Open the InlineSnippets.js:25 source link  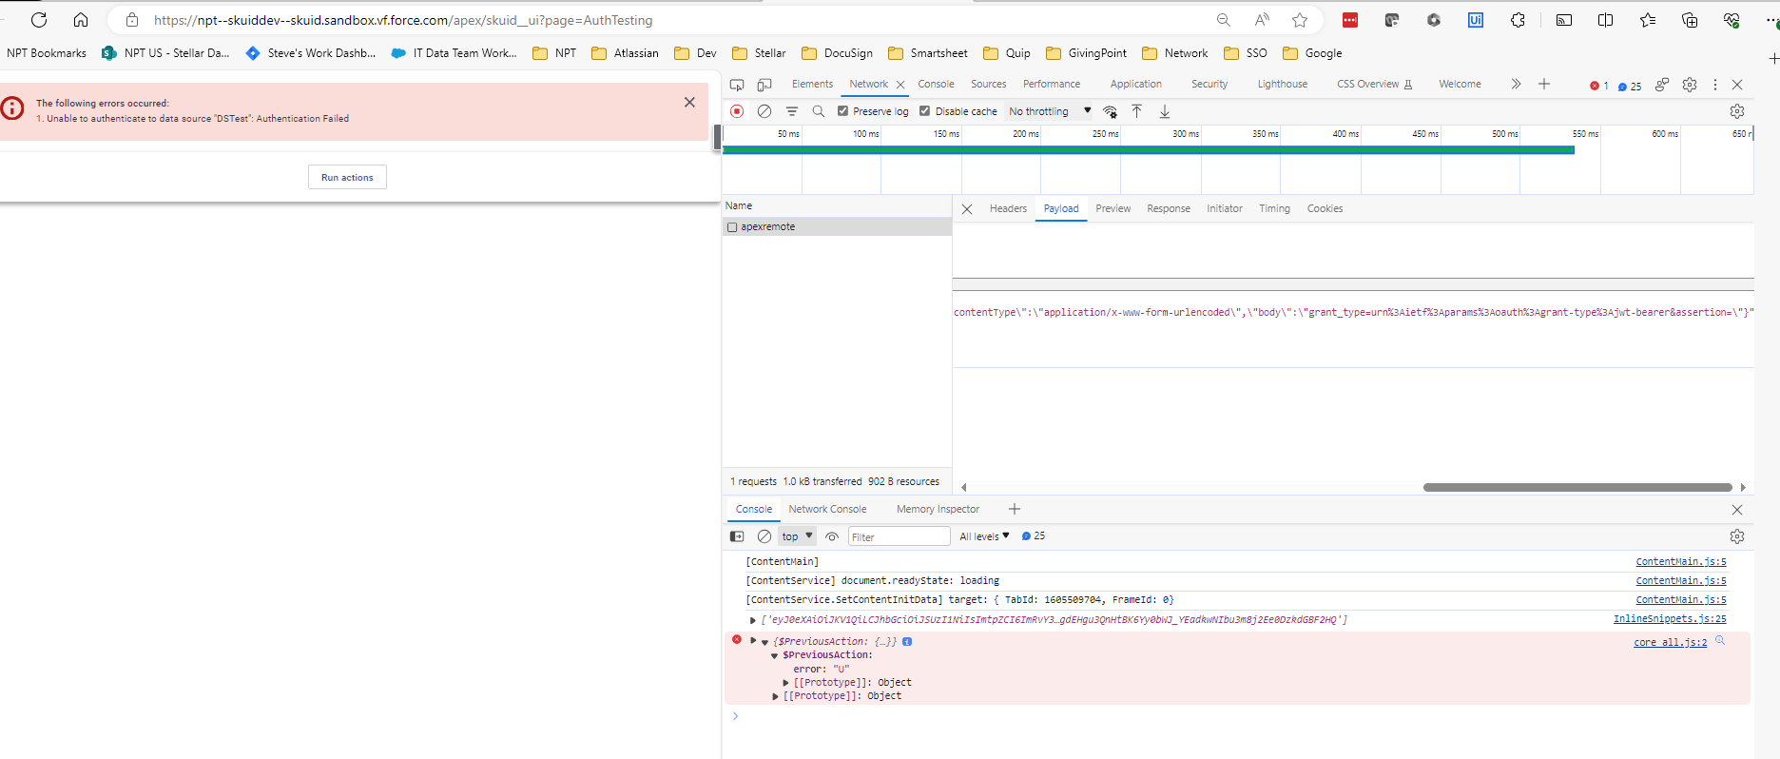pyautogui.click(x=1670, y=619)
